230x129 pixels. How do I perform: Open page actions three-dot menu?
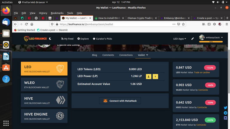click(x=174, y=24)
